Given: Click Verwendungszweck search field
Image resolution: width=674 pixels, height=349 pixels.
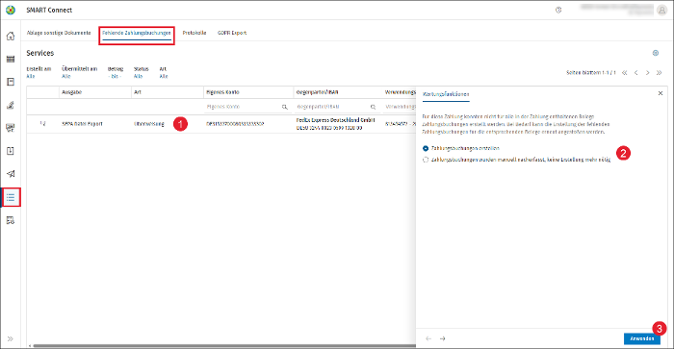Looking at the screenshot, I should [x=400, y=107].
